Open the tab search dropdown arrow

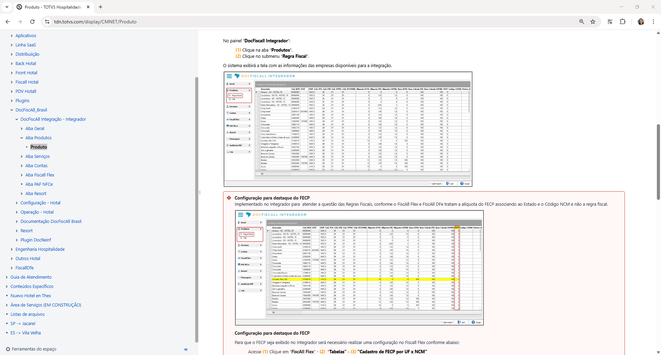(x=7, y=7)
